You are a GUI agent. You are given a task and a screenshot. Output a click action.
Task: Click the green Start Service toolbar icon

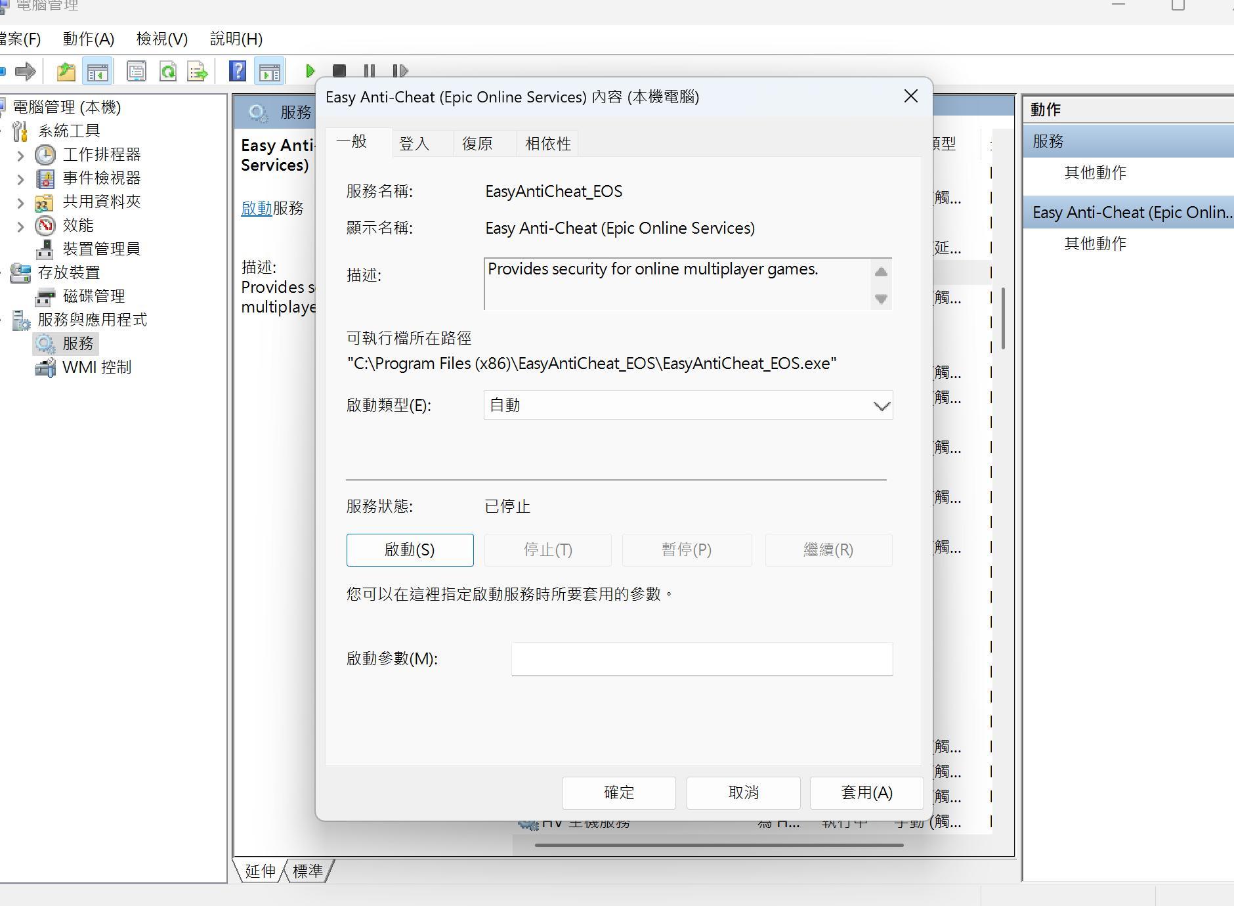310,71
